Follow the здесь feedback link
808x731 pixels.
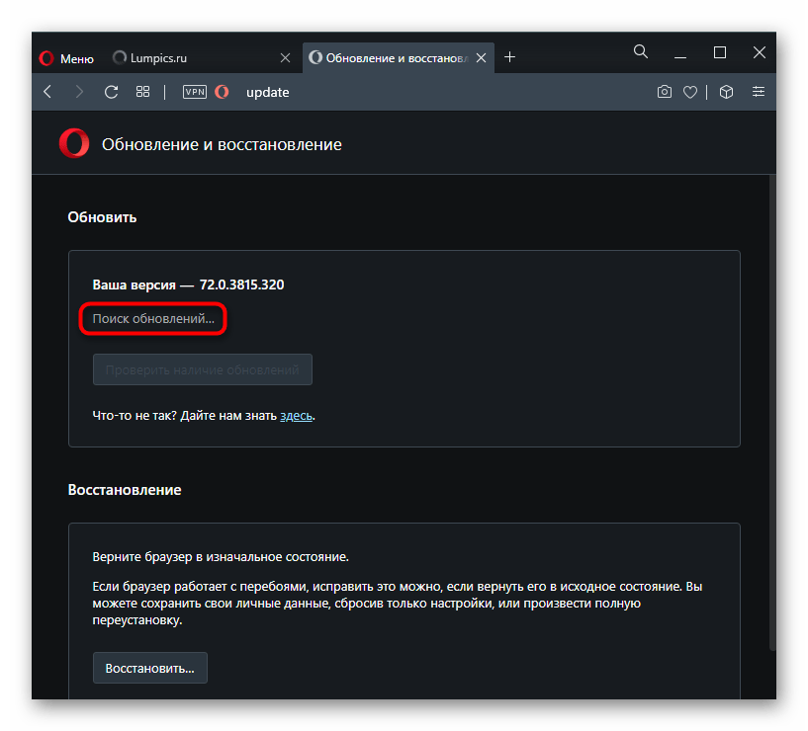(297, 416)
